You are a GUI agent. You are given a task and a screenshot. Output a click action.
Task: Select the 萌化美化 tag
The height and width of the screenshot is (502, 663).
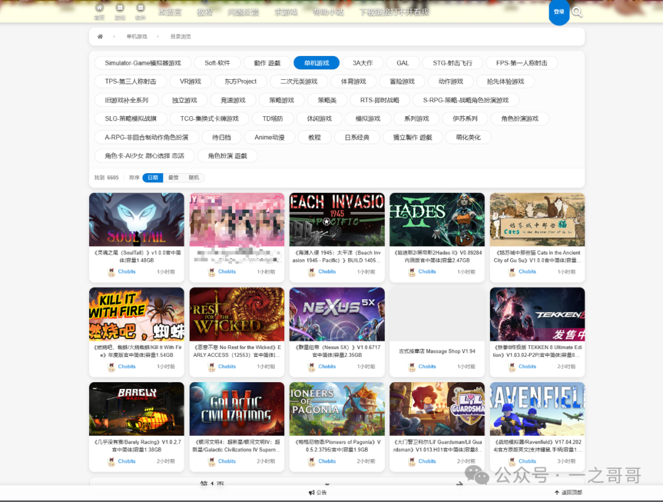[x=468, y=138]
